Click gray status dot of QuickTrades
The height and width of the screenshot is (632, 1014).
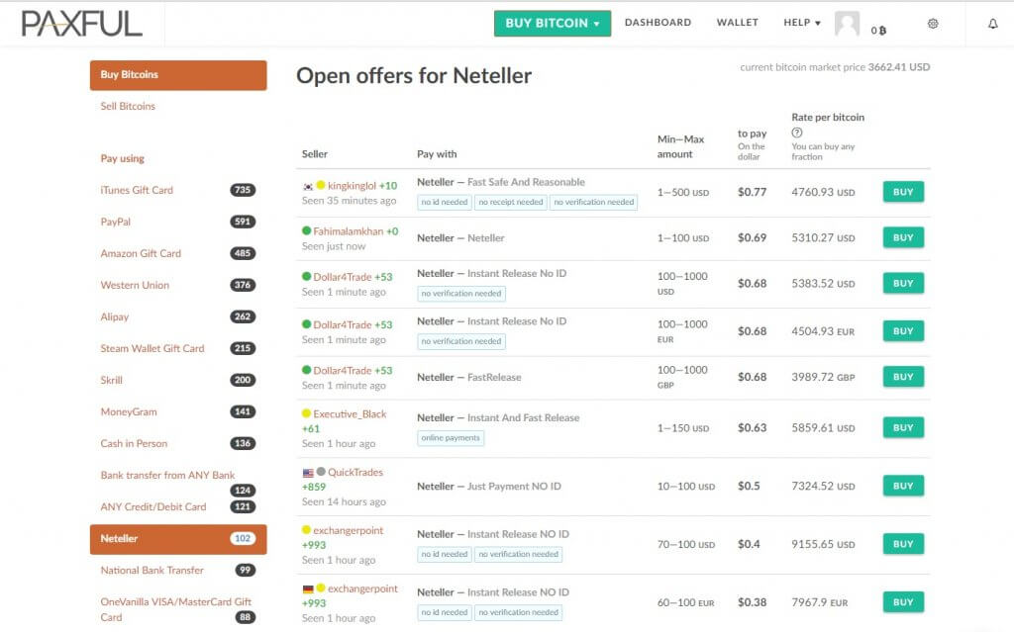pos(321,472)
